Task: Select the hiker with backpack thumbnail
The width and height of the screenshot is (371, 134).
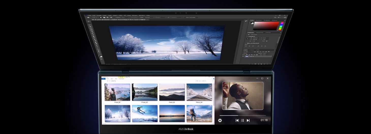Action: (199, 114)
